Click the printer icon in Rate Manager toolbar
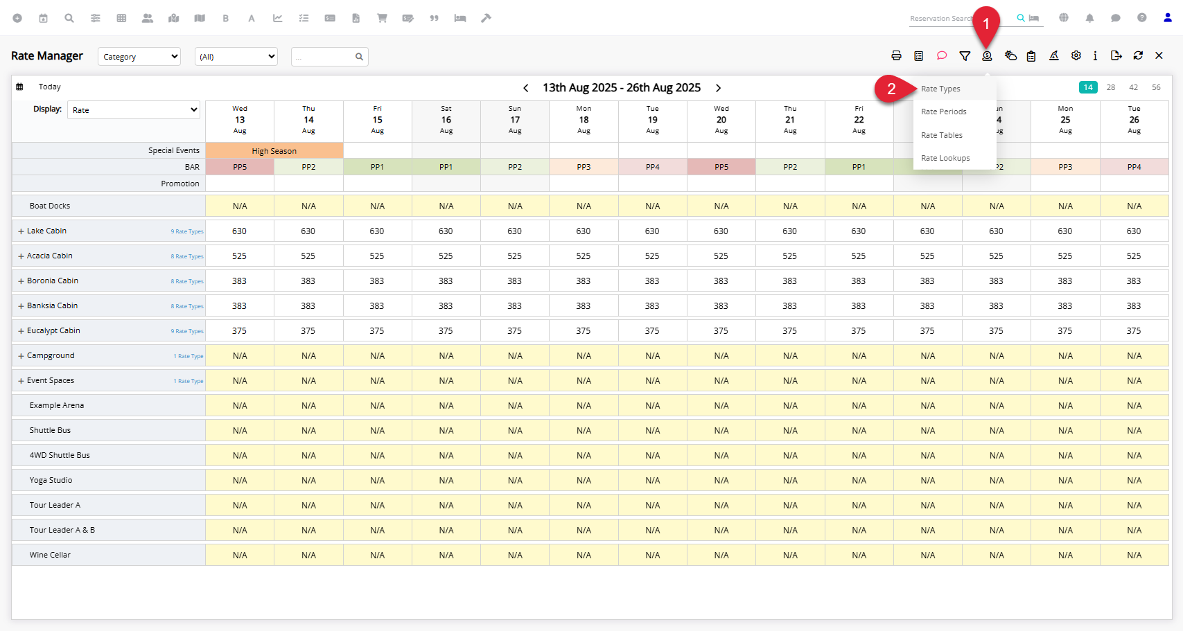This screenshot has height=631, width=1183. pos(896,55)
